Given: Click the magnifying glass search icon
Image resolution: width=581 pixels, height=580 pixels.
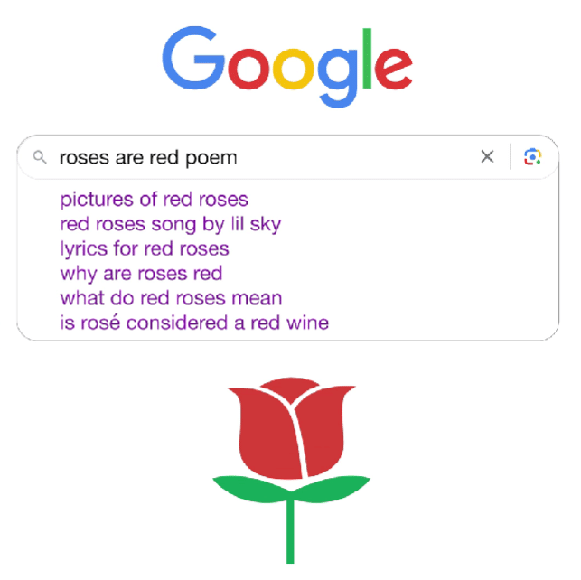Looking at the screenshot, I should [x=40, y=157].
